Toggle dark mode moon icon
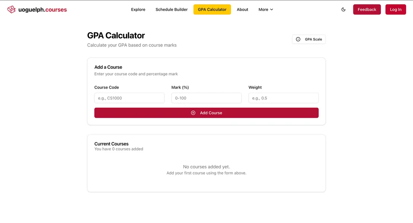 coord(343,10)
